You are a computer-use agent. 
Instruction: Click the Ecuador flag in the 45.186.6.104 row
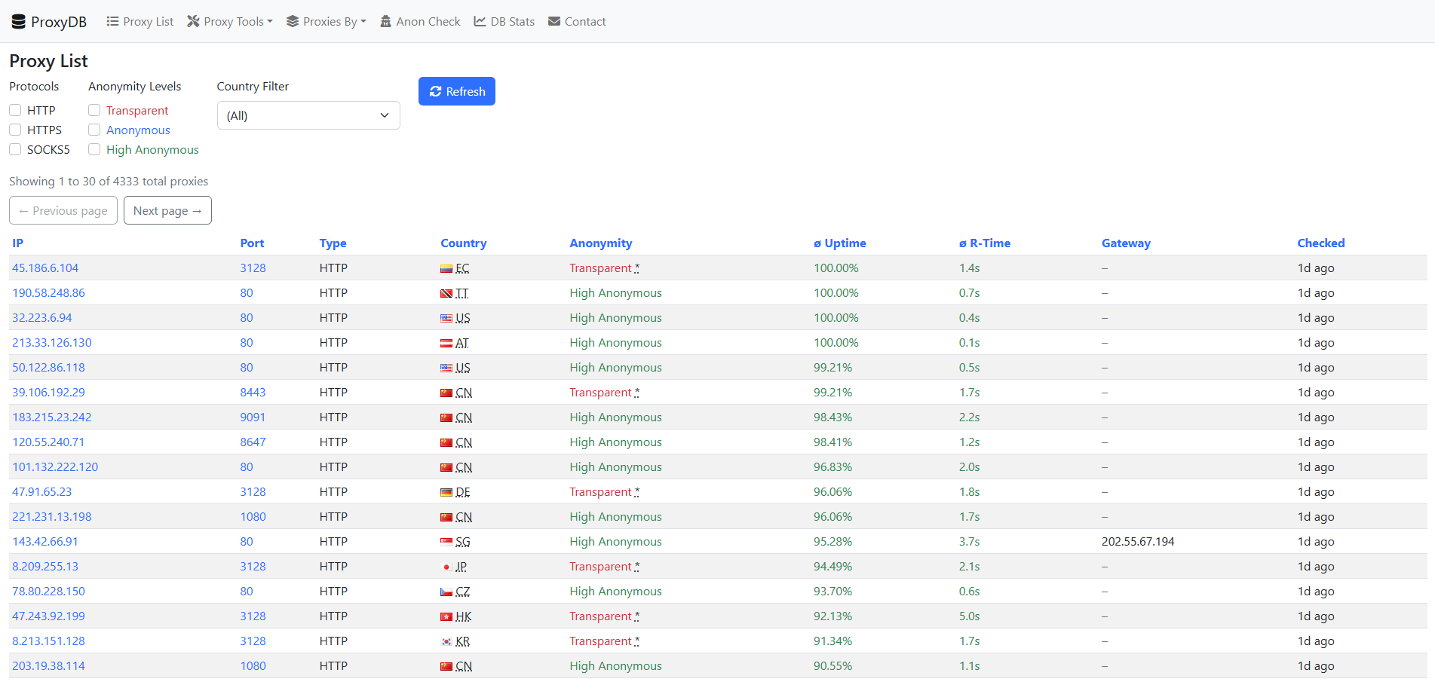click(x=446, y=268)
